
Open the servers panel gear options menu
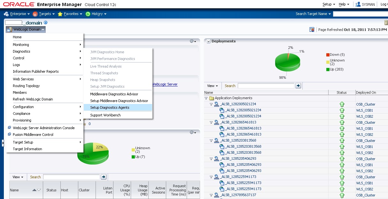tap(193, 132)
